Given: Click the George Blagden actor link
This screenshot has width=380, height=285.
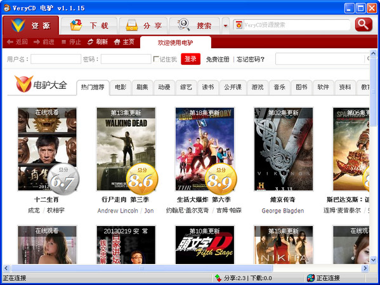Looking at the screenshot, I should (283, 211).
